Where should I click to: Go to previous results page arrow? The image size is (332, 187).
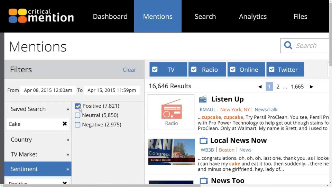260,87
